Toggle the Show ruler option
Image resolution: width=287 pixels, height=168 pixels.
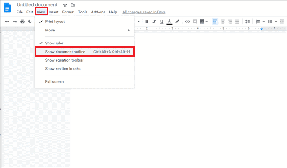point(84,43)
